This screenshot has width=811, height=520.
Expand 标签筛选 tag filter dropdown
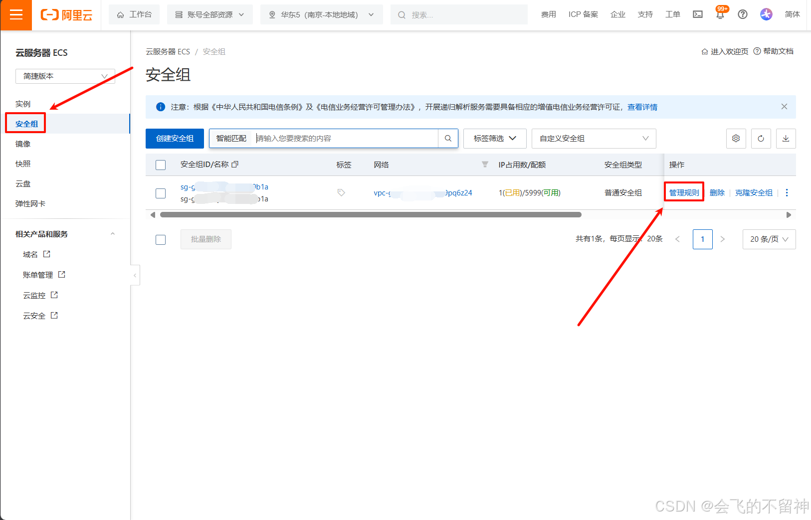pyautogui.click(x=495, y=139)
